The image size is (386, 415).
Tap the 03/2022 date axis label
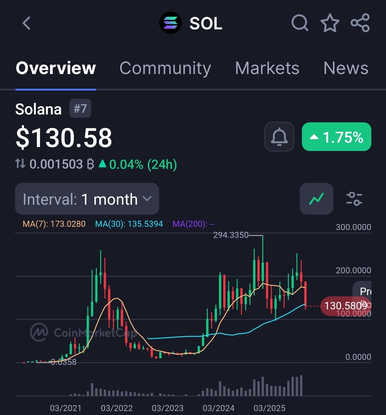pos(117,408)
